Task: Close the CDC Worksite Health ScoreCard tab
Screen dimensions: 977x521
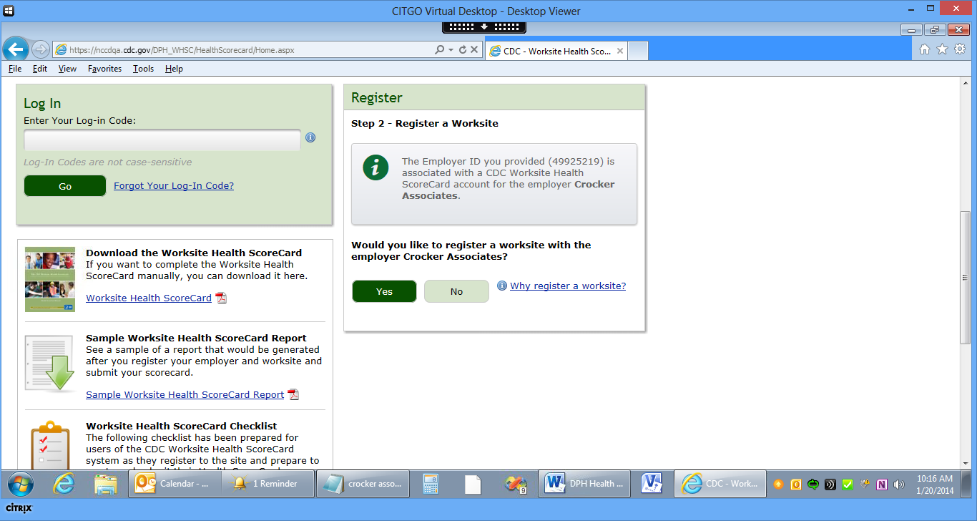Action: click(x=619, y=51)
